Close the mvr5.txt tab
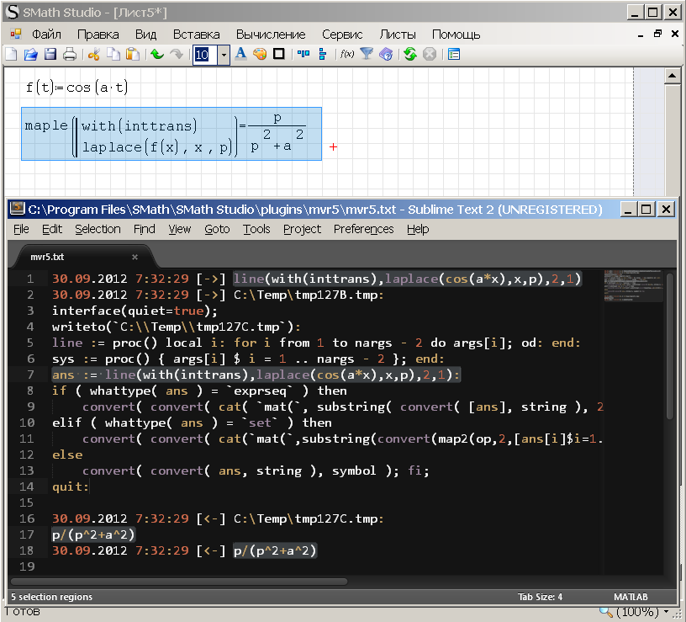Image resolution: width=686 pixels, height=622 pixels. 135,257
